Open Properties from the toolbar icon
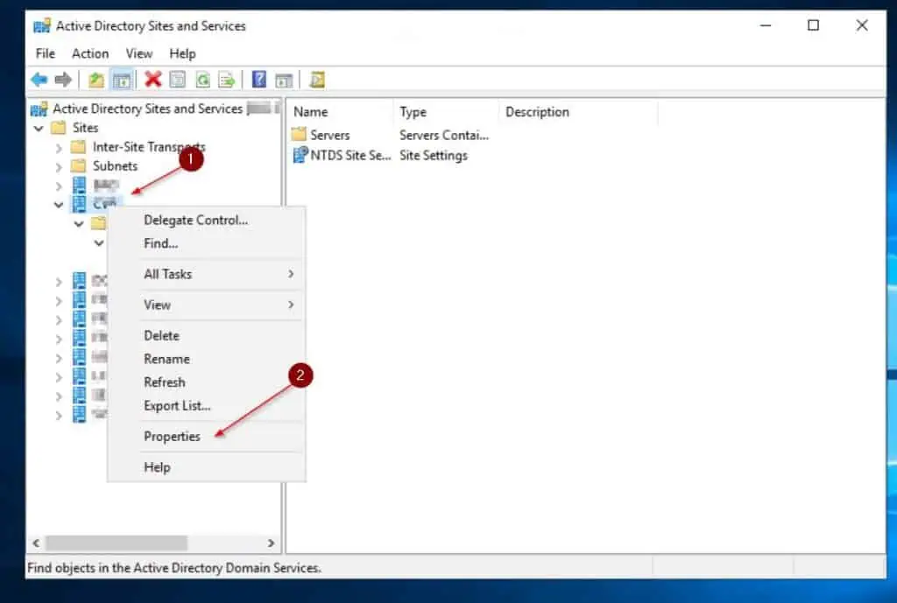 tap(177, 80)
